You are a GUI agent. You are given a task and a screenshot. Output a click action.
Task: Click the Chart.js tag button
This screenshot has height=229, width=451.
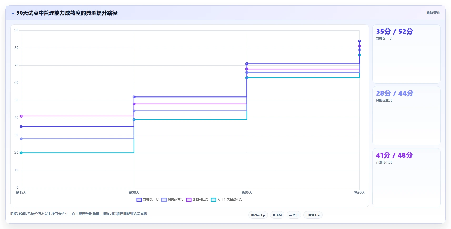click(258, 215)
